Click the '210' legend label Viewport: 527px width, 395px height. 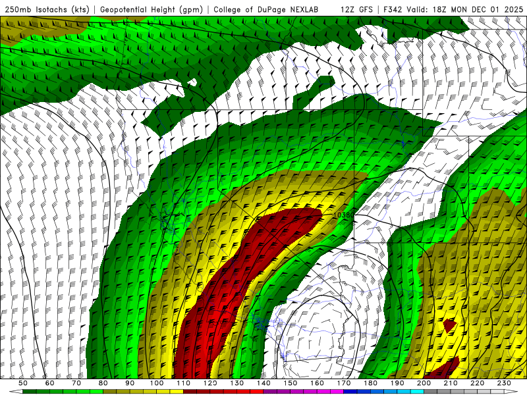tap(451, 383)
